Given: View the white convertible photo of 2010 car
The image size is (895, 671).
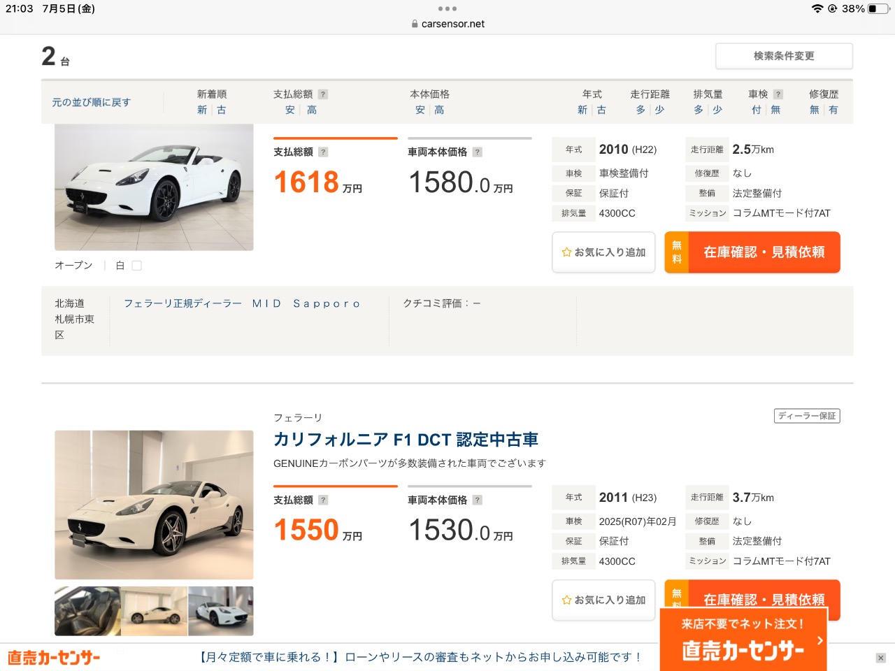Looking at the screenshot, I should (x=154, y=187).
